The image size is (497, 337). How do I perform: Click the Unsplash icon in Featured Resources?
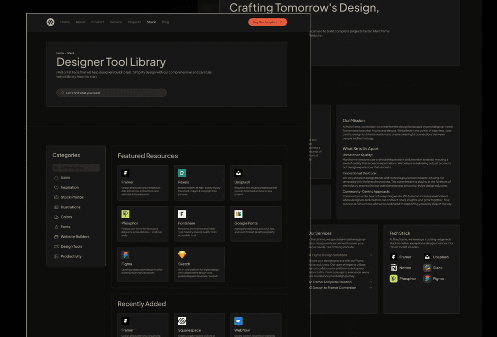(x=238, y=173)
